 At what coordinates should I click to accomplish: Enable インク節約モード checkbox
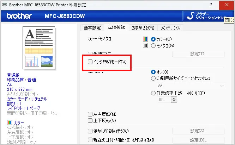click(90, 62)
